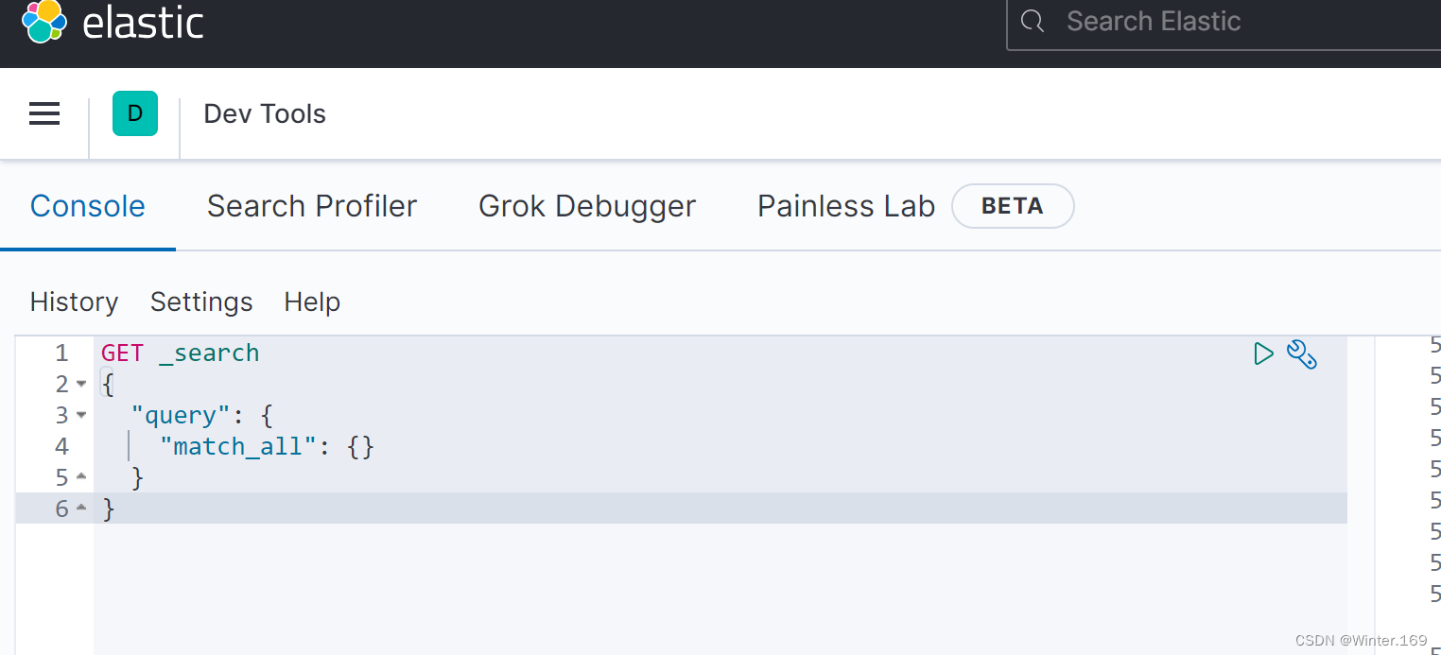The width and height of the screenshot is (1441, 655).
Task: Run the request with play icon
Action: [1263, 353]
